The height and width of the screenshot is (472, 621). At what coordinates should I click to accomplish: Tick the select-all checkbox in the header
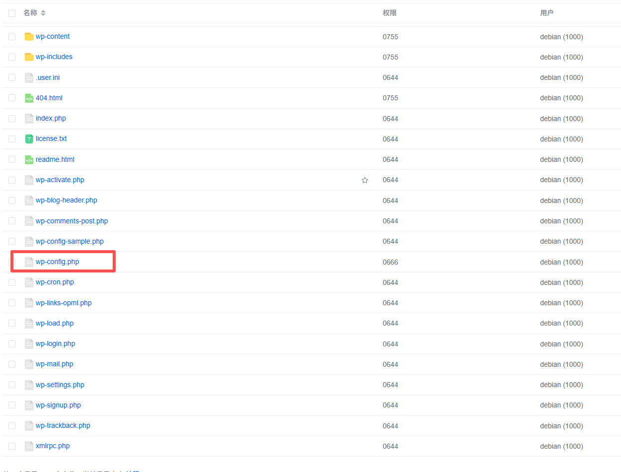12,13
